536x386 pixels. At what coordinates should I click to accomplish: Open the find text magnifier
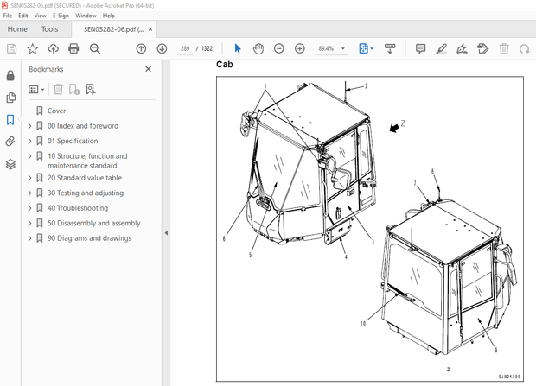pyautogui.click(x=95, y=49)
